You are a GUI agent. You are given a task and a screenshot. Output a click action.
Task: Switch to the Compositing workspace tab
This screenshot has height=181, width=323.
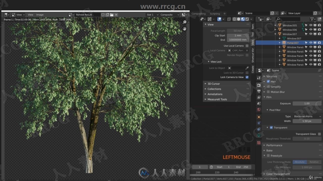click(x=199, y=14)
